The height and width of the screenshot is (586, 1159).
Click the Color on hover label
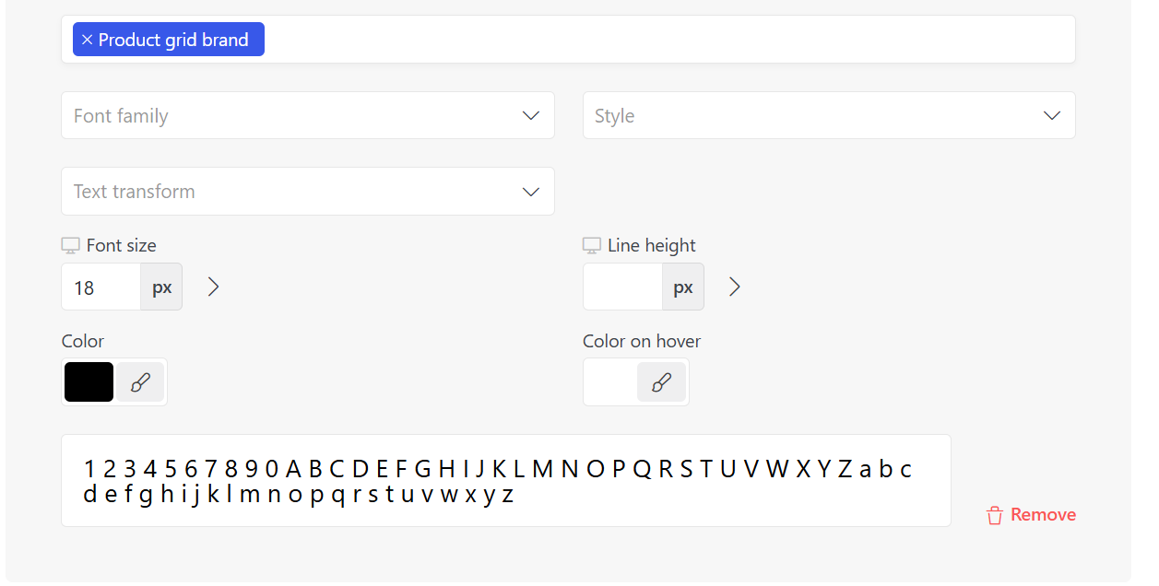[x=642, y=341]
